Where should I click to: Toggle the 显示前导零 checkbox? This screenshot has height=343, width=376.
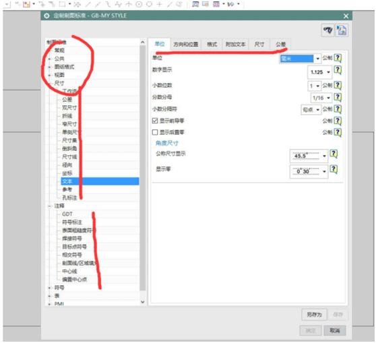coord(155,121)
